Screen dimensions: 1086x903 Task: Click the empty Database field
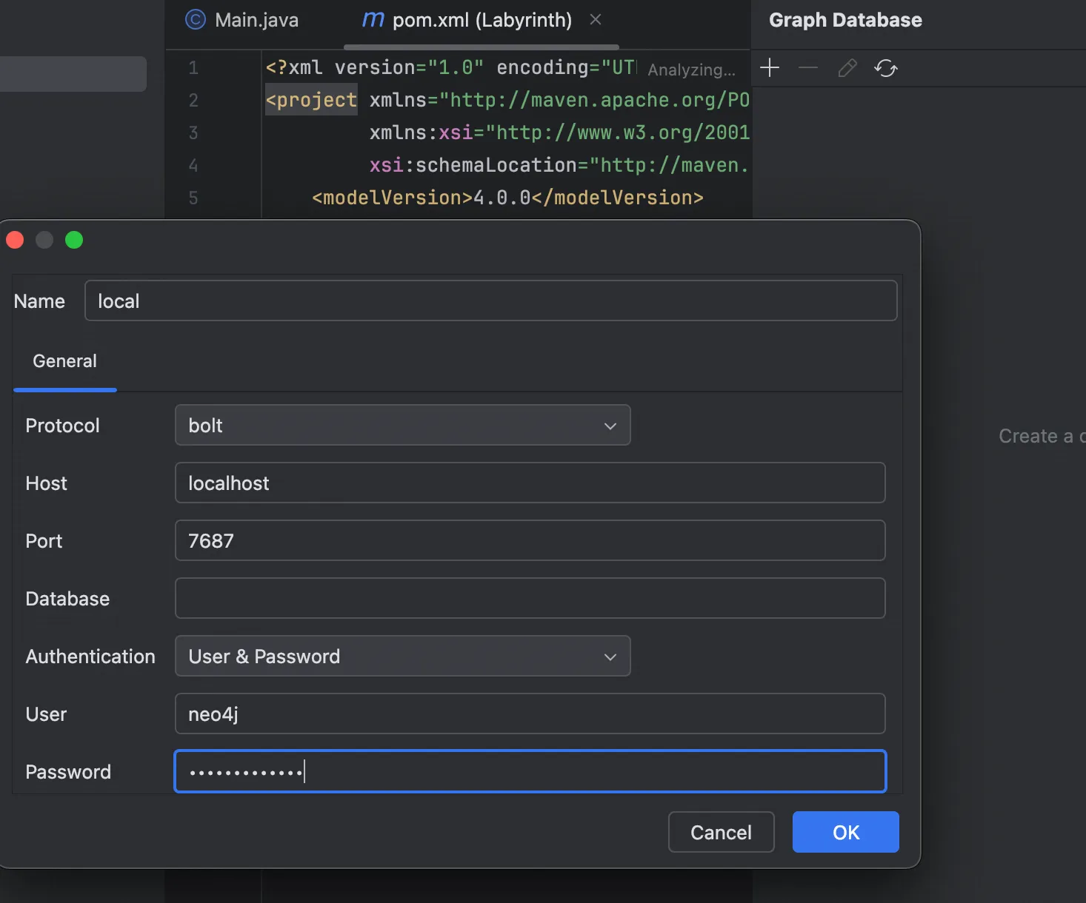pos(530,599)
